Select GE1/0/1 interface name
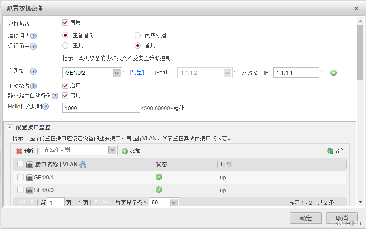Image resolution: width=366 pixels, height=229 pixels. (x=43, y=178)
